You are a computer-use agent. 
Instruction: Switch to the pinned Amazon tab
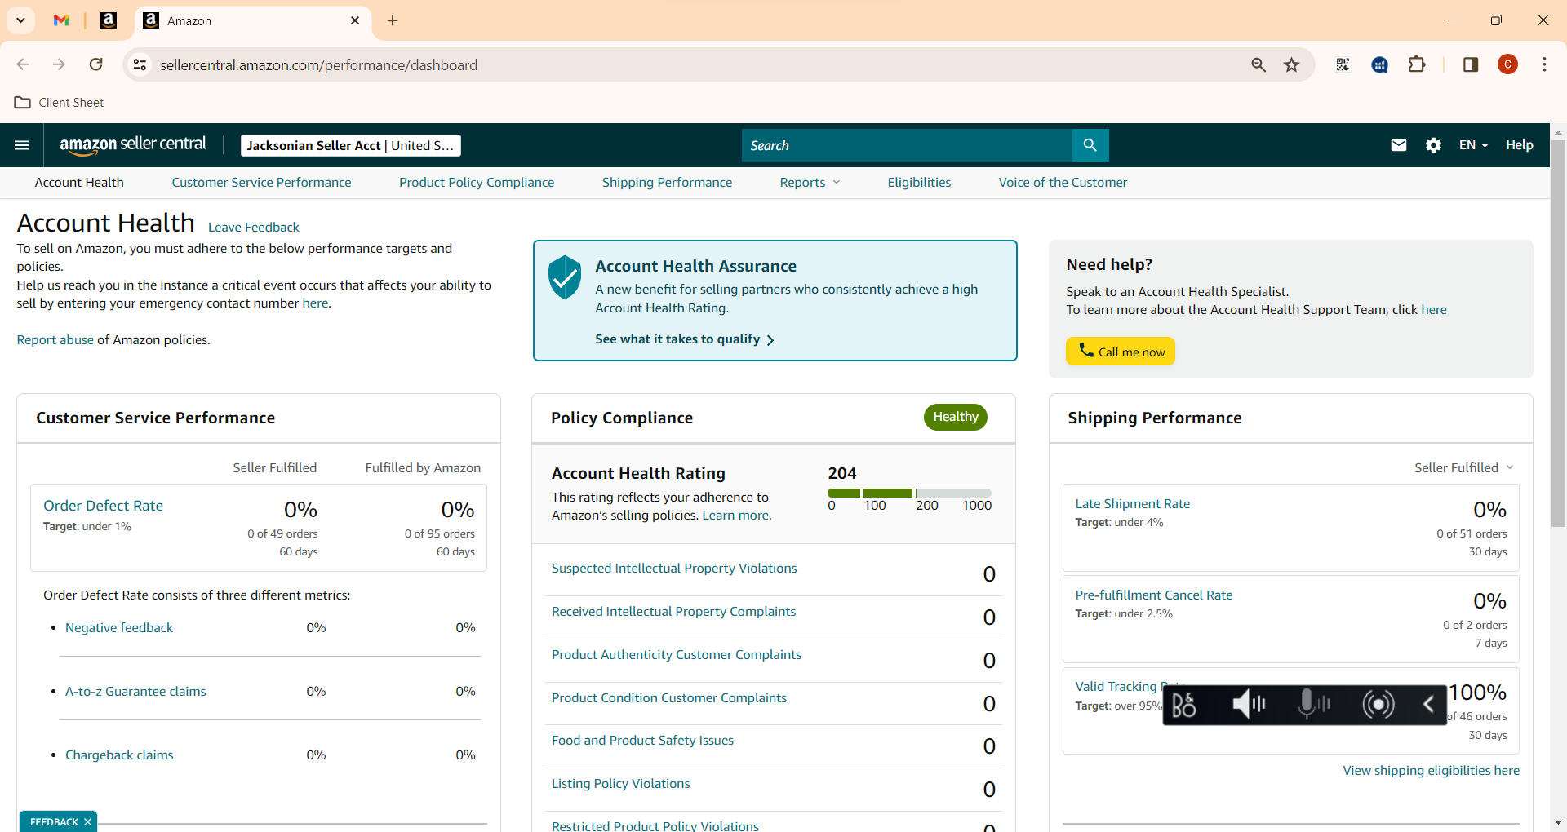[x=109, y=20]
